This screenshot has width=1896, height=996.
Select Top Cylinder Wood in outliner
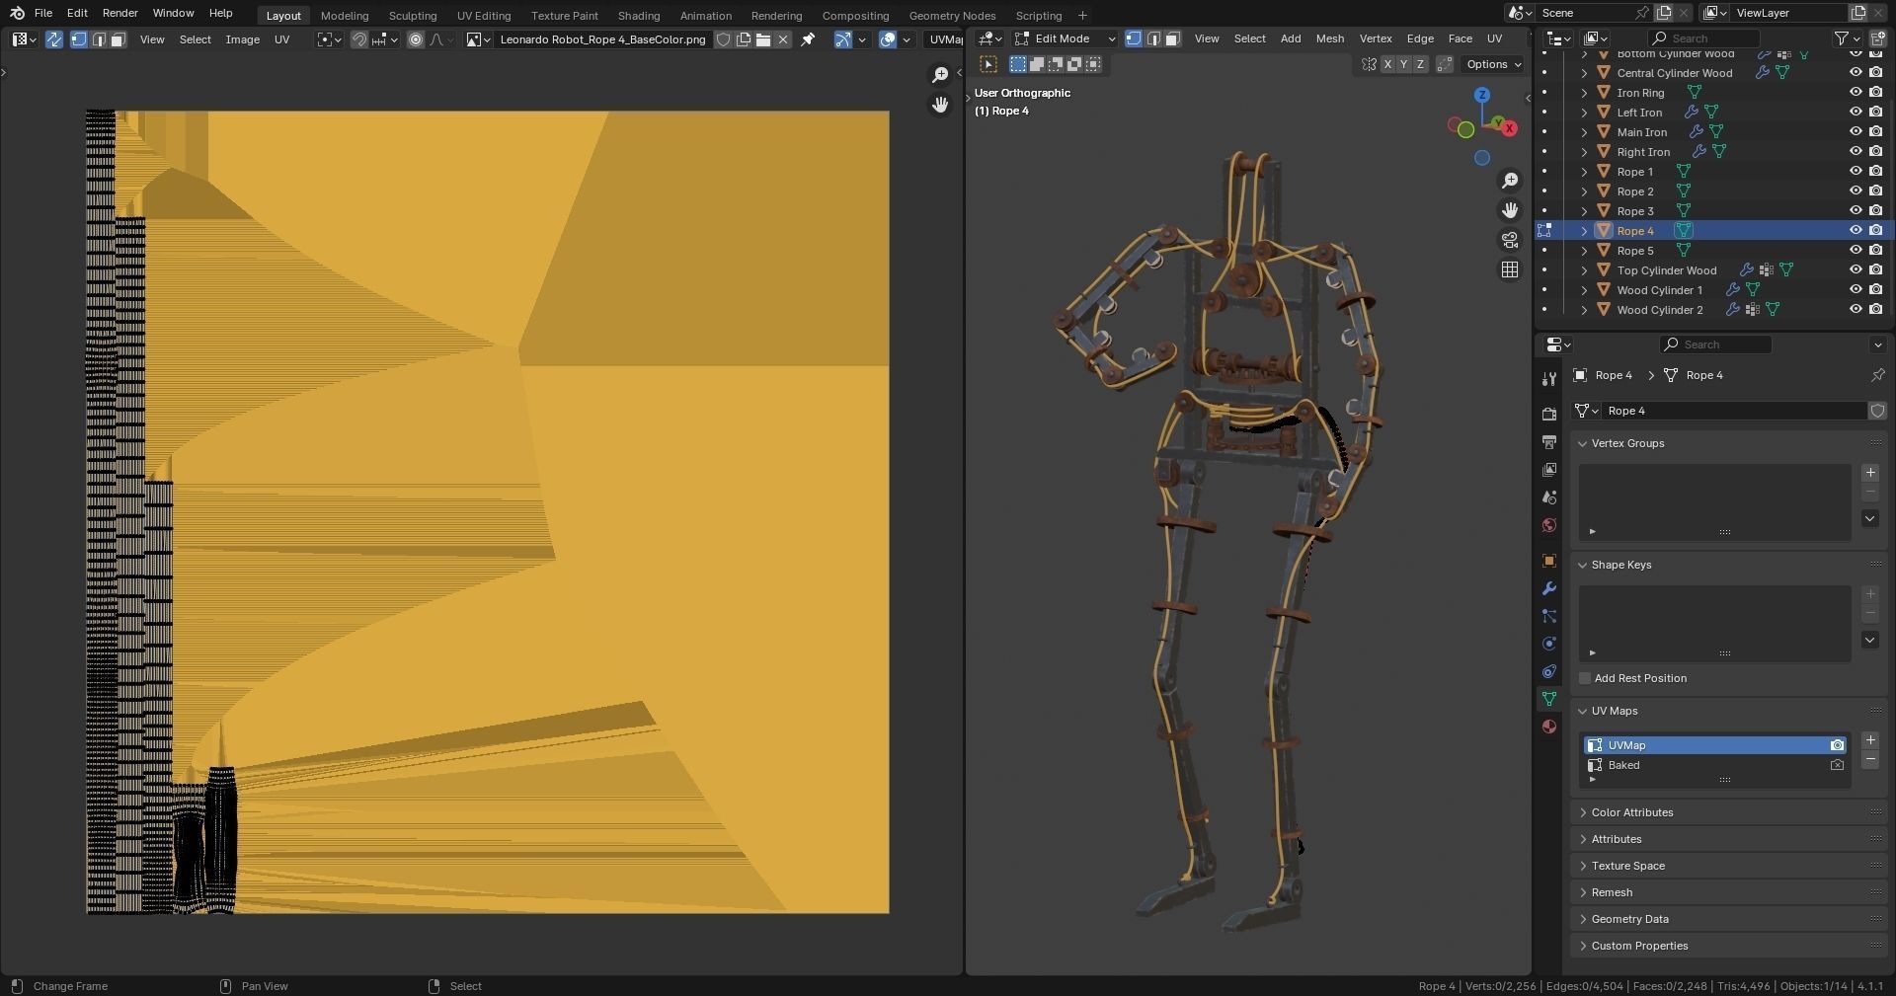point(1666,269)
